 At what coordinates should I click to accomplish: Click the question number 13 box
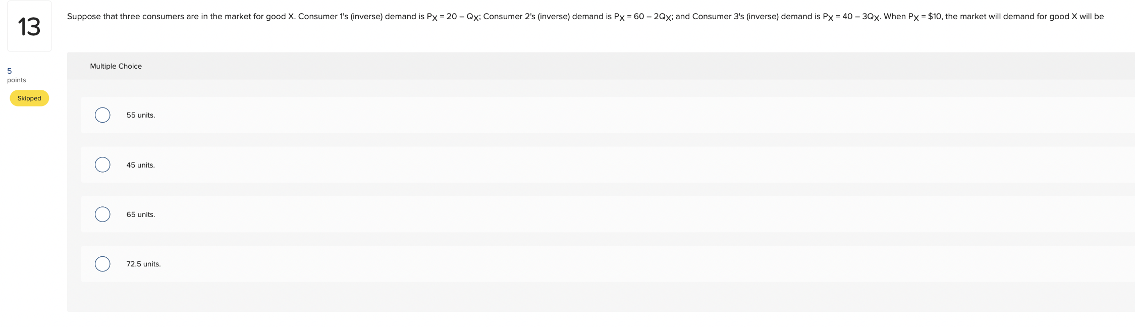(x=29, y=26)
